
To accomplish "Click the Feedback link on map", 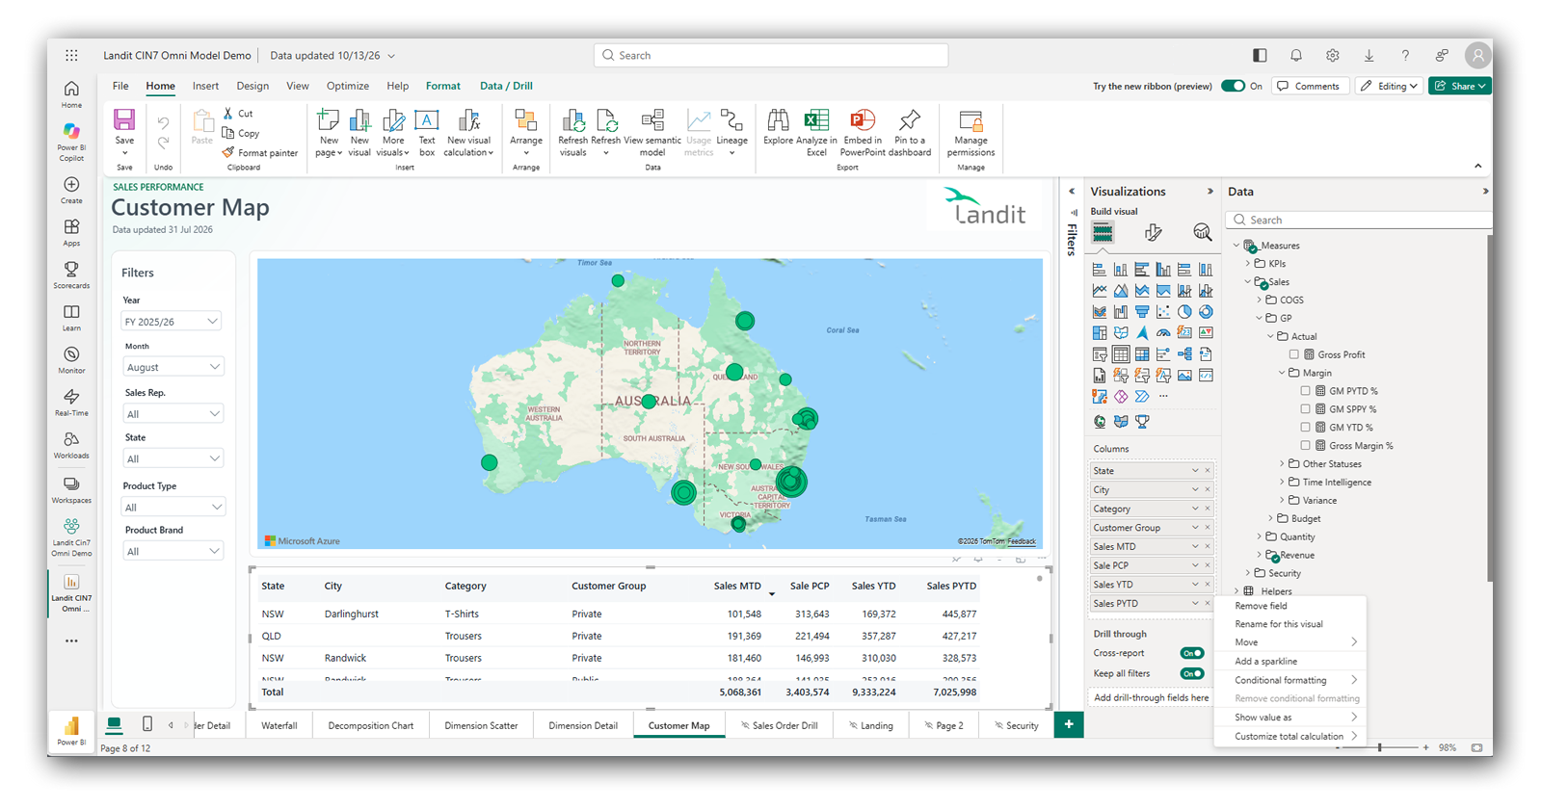I will point(1022,541).
